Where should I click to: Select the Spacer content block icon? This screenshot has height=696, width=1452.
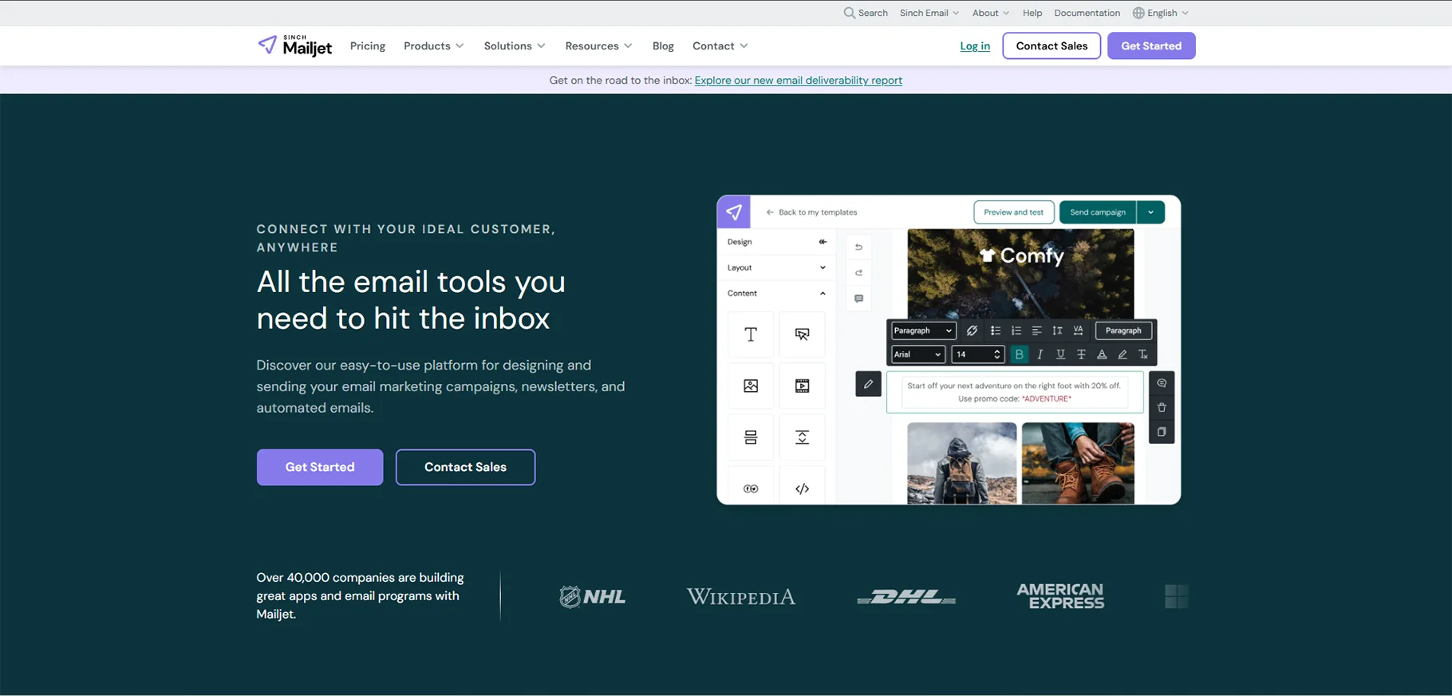coord(802,437)
